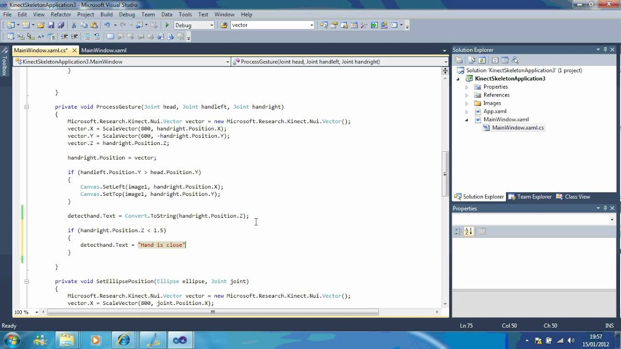The height and width of the screenshot is (349, 621).
Task: Click the volume icon in system tray
Action: tap(571, 340)
